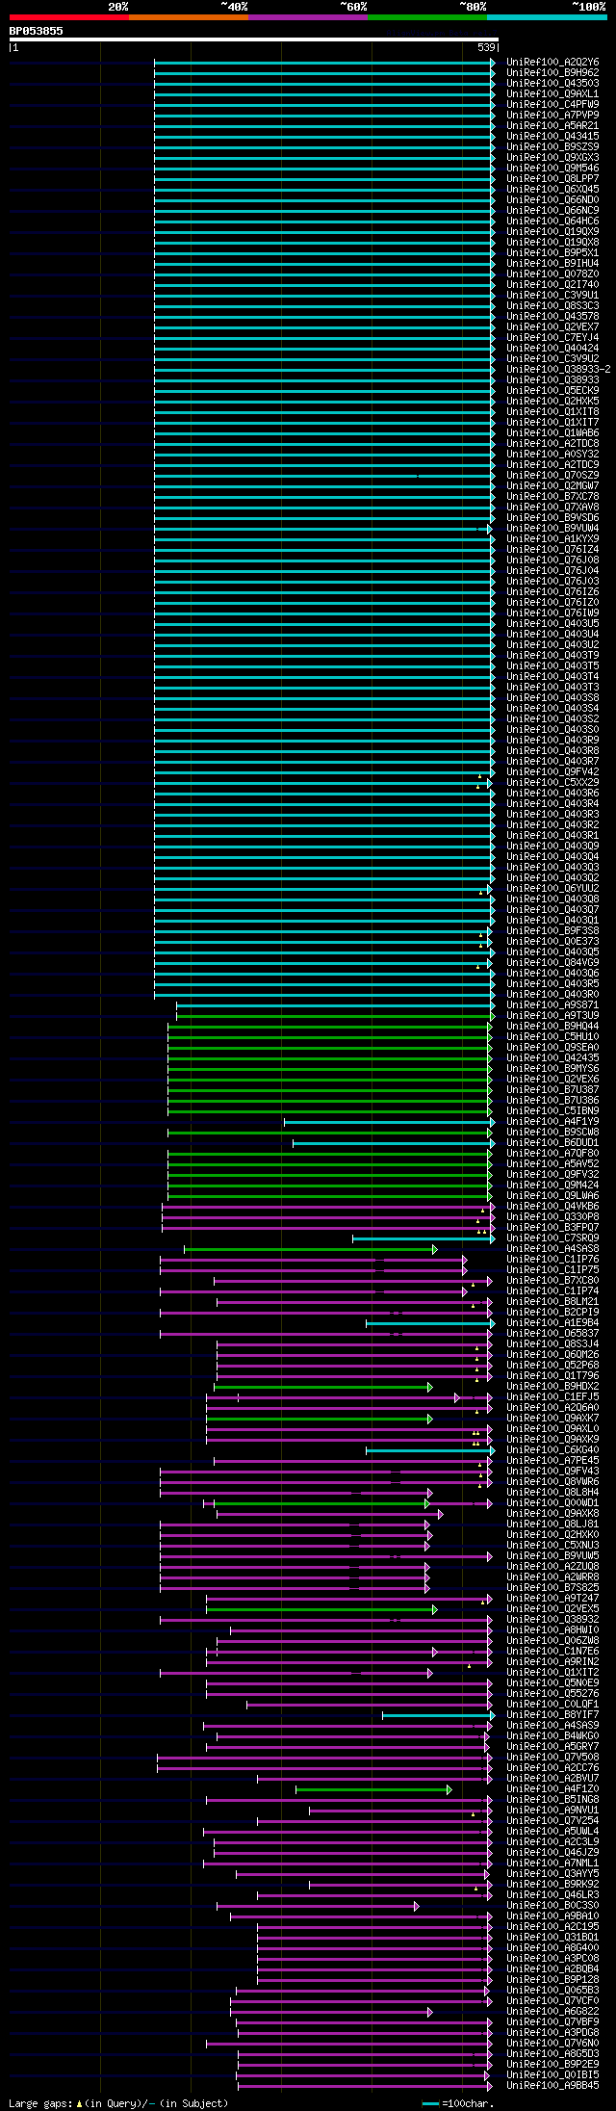This screenshot has height=2111, width=616.
Task: Select hit label UniRef100_Q43578
Action: 552,317
